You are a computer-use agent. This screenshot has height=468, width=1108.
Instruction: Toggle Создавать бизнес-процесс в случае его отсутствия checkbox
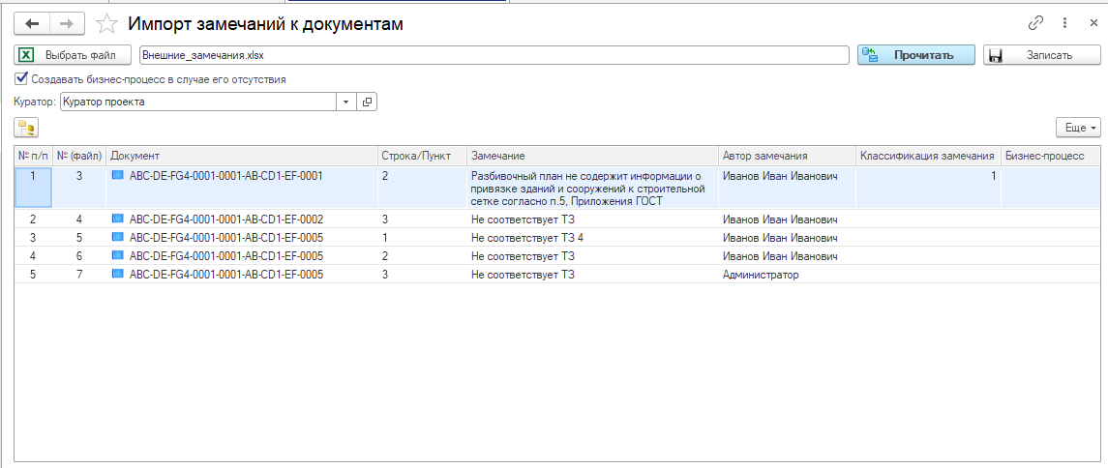click(21, 79)
